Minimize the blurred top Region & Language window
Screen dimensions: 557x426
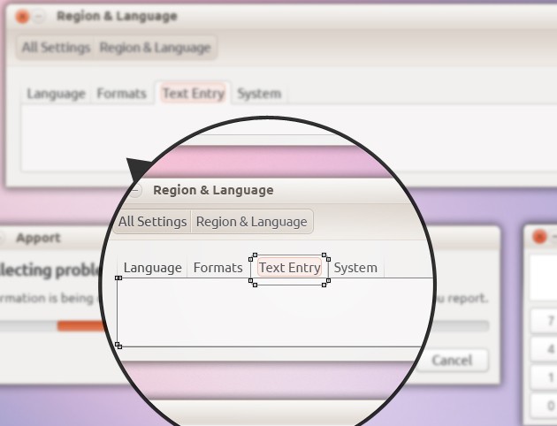click(x=40, y=17)
